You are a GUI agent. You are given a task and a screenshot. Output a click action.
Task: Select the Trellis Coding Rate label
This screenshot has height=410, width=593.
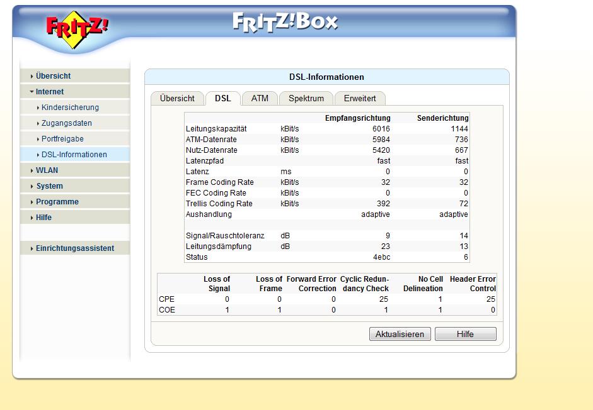(219, 204)
